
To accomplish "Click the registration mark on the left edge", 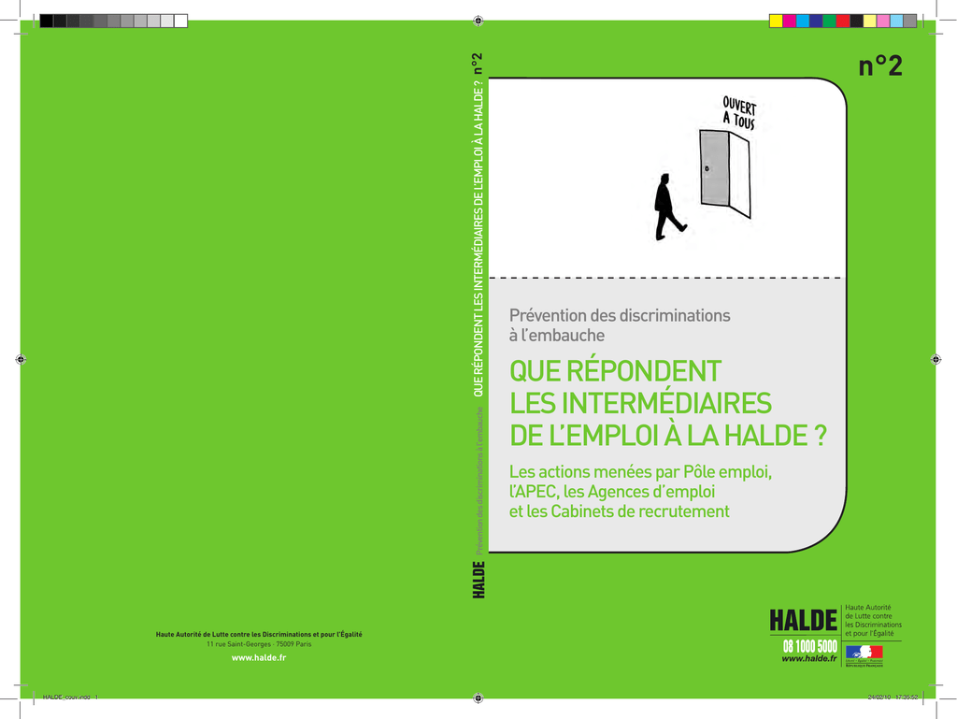I will tap(21, 359).
